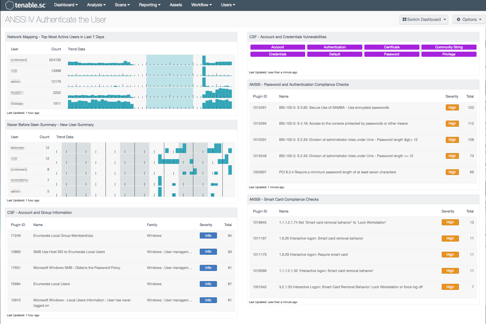Select the Certificate matrix cell
The image size is (486, 324).
pyautogui.click(x=392, y=47)
